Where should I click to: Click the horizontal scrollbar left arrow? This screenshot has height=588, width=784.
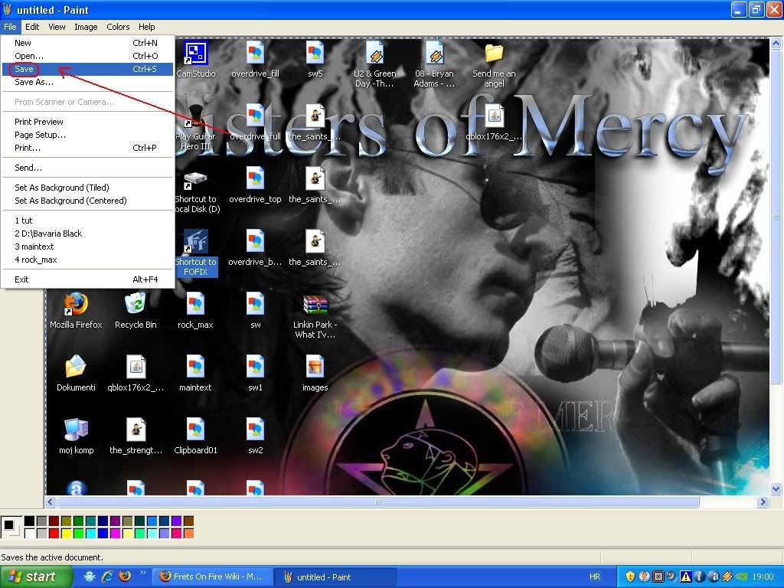[x=51, y=501]
